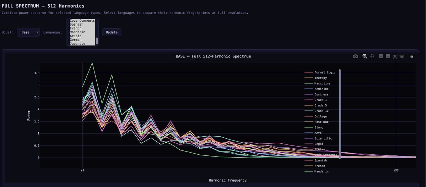The image size is (426, 187).
Task: Select French in the Languages listbox
Action: (x=82, y=28)
